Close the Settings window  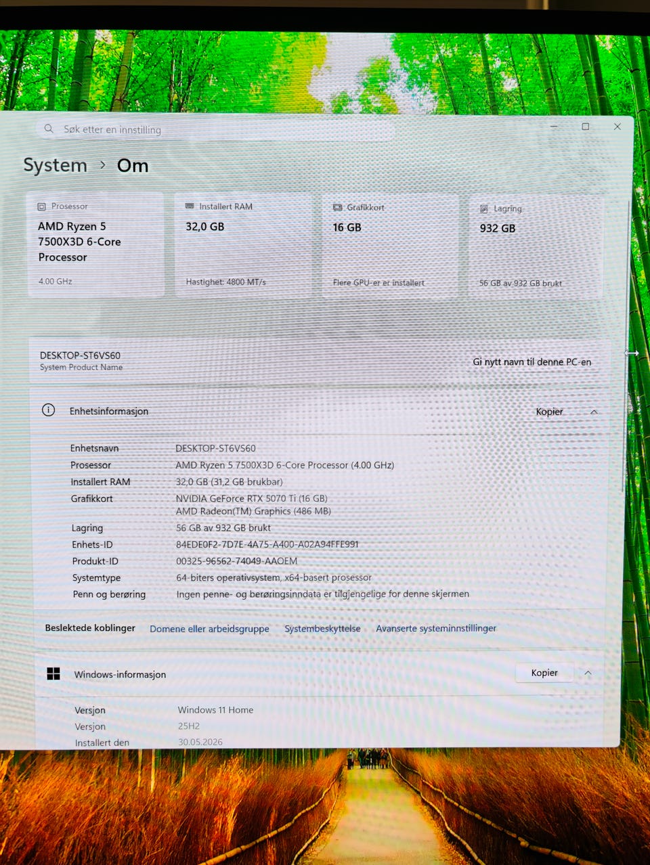(617, 127)
